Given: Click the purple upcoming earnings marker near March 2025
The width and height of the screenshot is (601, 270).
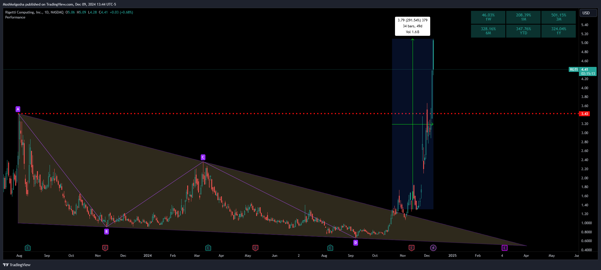Looking at the screenshot, I should click(x=504, y=248).
